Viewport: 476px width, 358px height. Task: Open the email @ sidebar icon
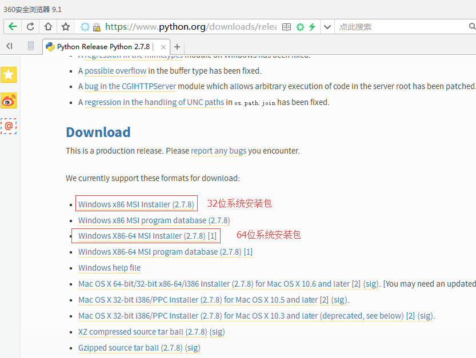(9, 126)
